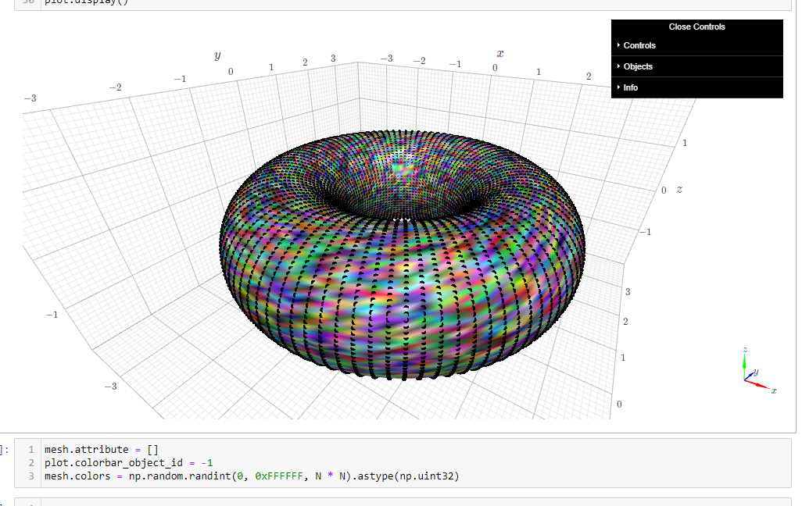Click the z label of the orientation gizmo
This screenshot has width=802, height=506.
745,349
